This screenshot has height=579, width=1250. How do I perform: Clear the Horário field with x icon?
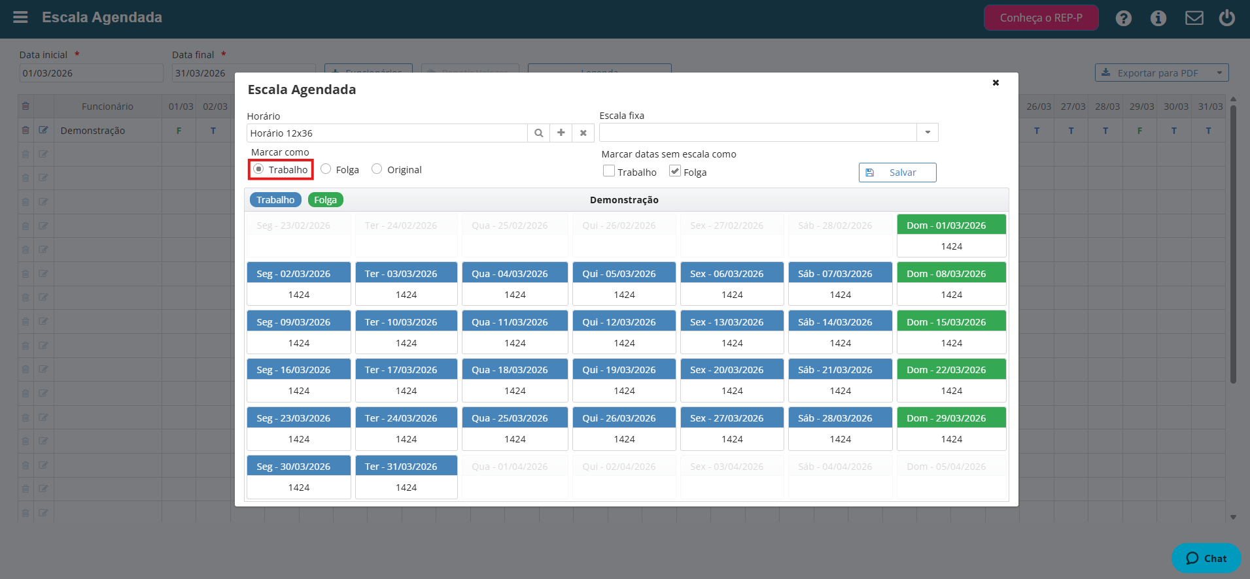pyautogui.click(x=583, y=133)
